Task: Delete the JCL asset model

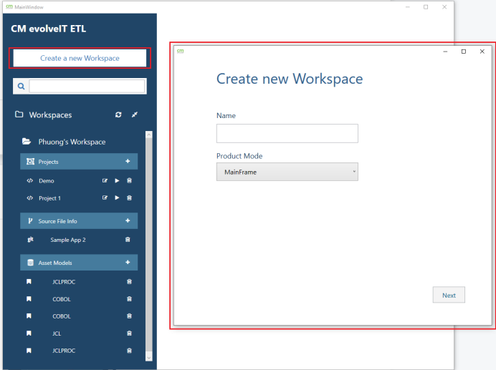Action: pos(130,334)
